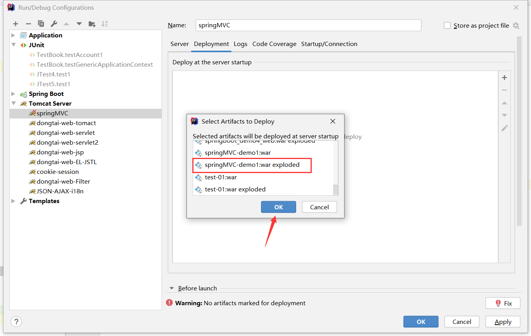Select dongtai-web-servlet configuration
The height and width of the screenshot is (336, 531).
(85, 133)
